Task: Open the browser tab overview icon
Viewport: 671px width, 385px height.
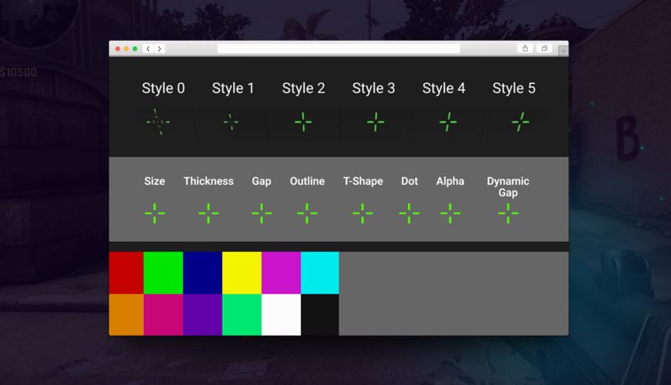Action: [545, 49]
